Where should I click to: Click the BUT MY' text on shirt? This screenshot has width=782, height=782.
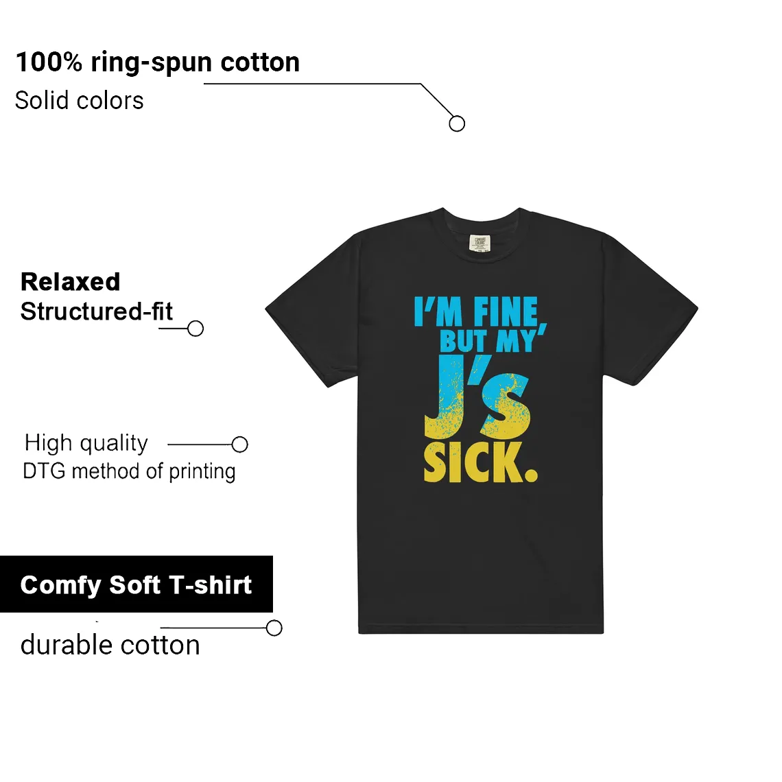coord(492,340)
